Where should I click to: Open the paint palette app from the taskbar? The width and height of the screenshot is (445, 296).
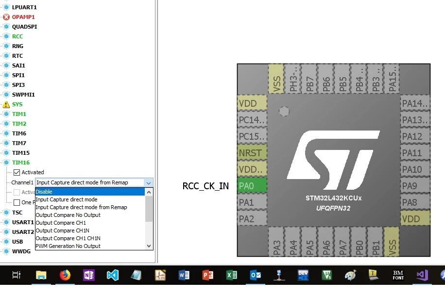coord(350,275)
